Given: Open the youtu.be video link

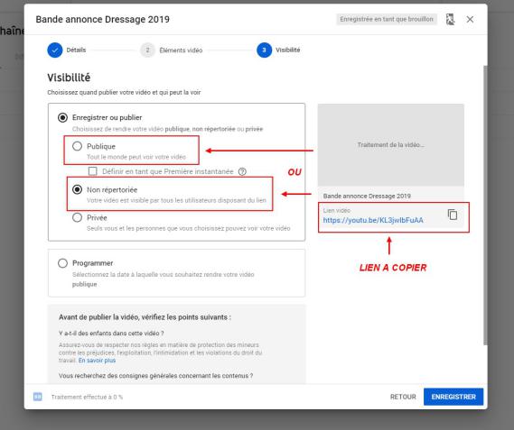Looking at the screenshot, I should [373, 220].
